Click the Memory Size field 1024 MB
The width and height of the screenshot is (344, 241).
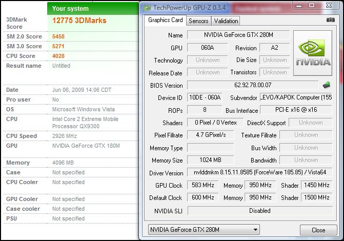211,160
